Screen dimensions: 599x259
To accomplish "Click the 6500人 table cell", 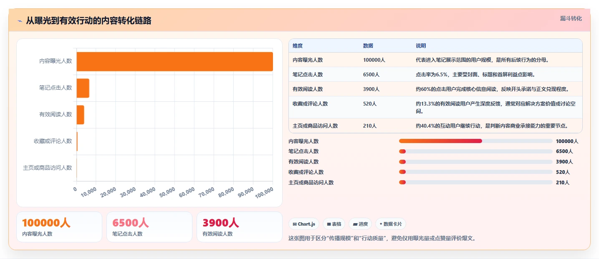I will [x=386, y=74].
